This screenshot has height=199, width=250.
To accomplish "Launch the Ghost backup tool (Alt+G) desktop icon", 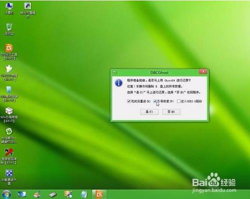I will tap(9, 73).
